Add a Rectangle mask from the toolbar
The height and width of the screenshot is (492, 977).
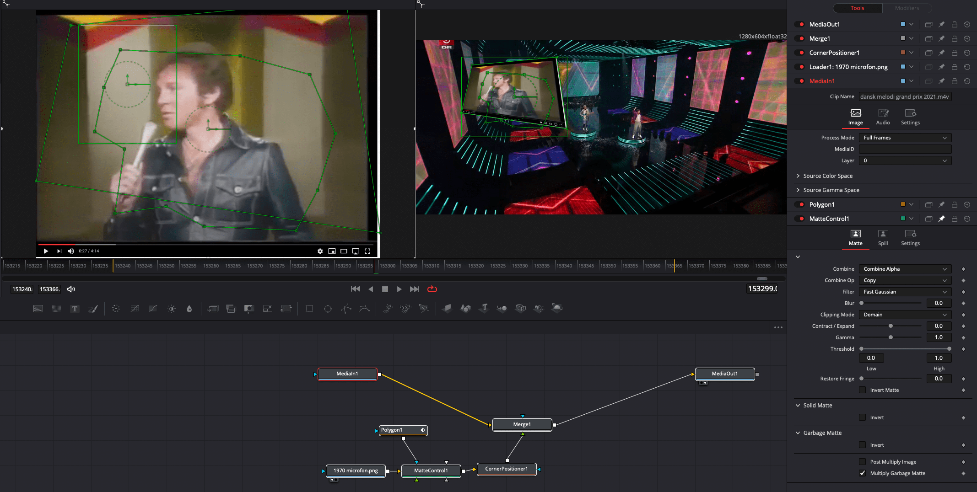pos(309,309)
